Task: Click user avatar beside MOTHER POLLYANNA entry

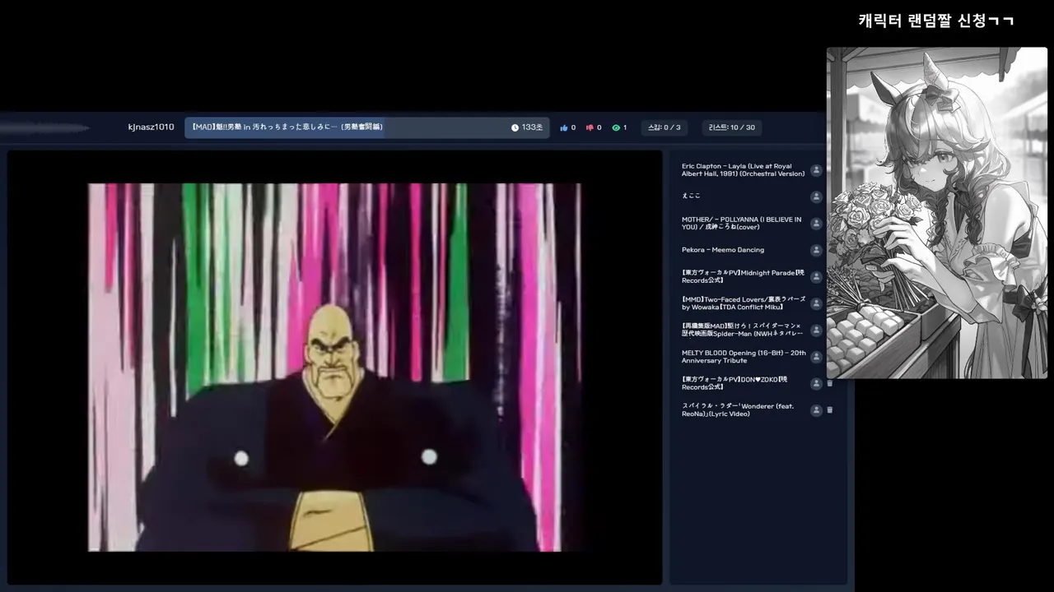Action: (816, 224)
